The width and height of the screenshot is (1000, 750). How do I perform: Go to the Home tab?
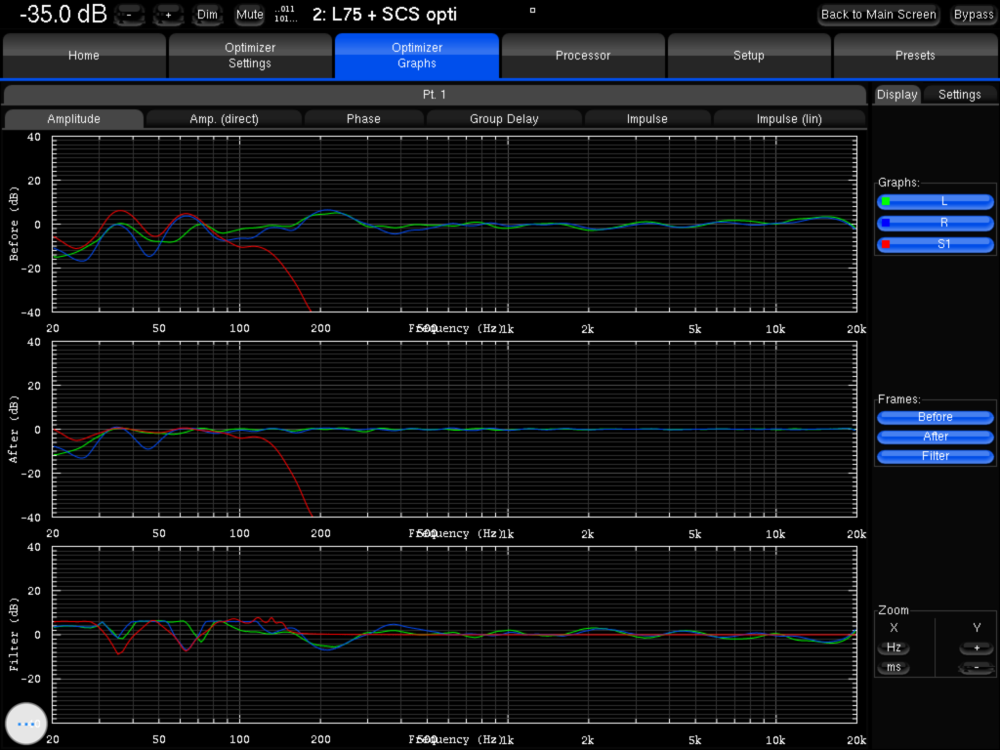(84, 56)
